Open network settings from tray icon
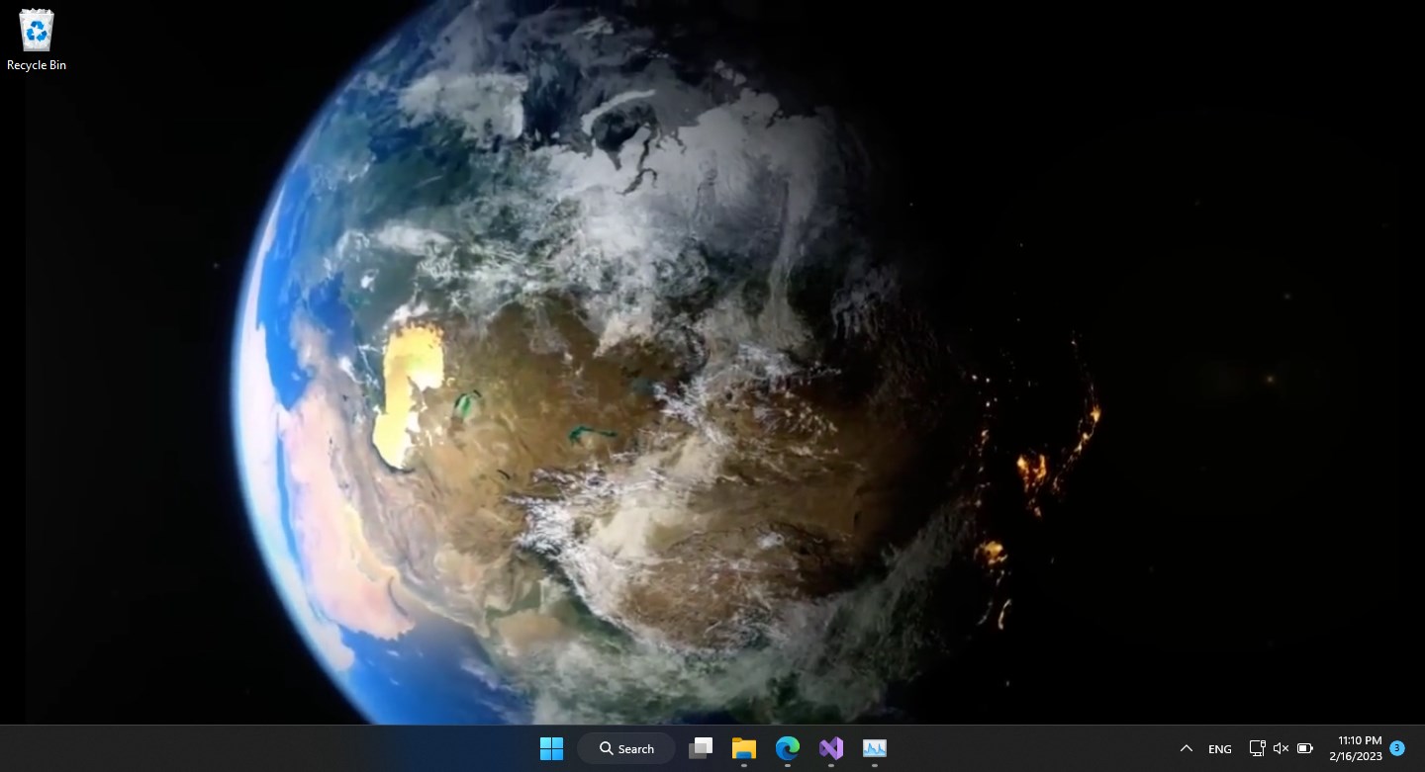The width and height of the screenshot is (1425, 772). coord(1257,748)
